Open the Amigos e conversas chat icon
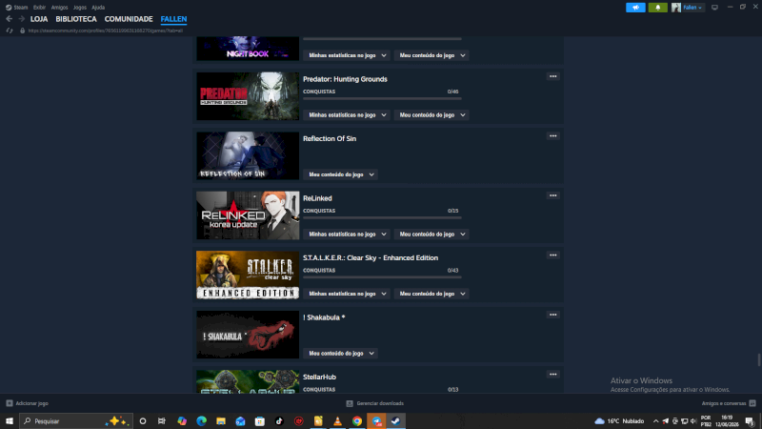This screenshot has width=762, height=429. click(752, 403)
